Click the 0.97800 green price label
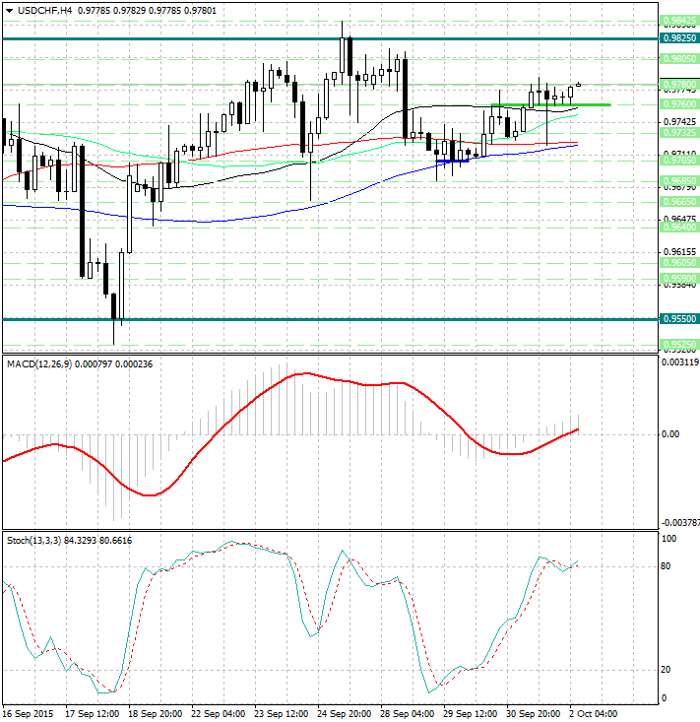The width and height of the screenshot is (700, 722). click(679, 85)
